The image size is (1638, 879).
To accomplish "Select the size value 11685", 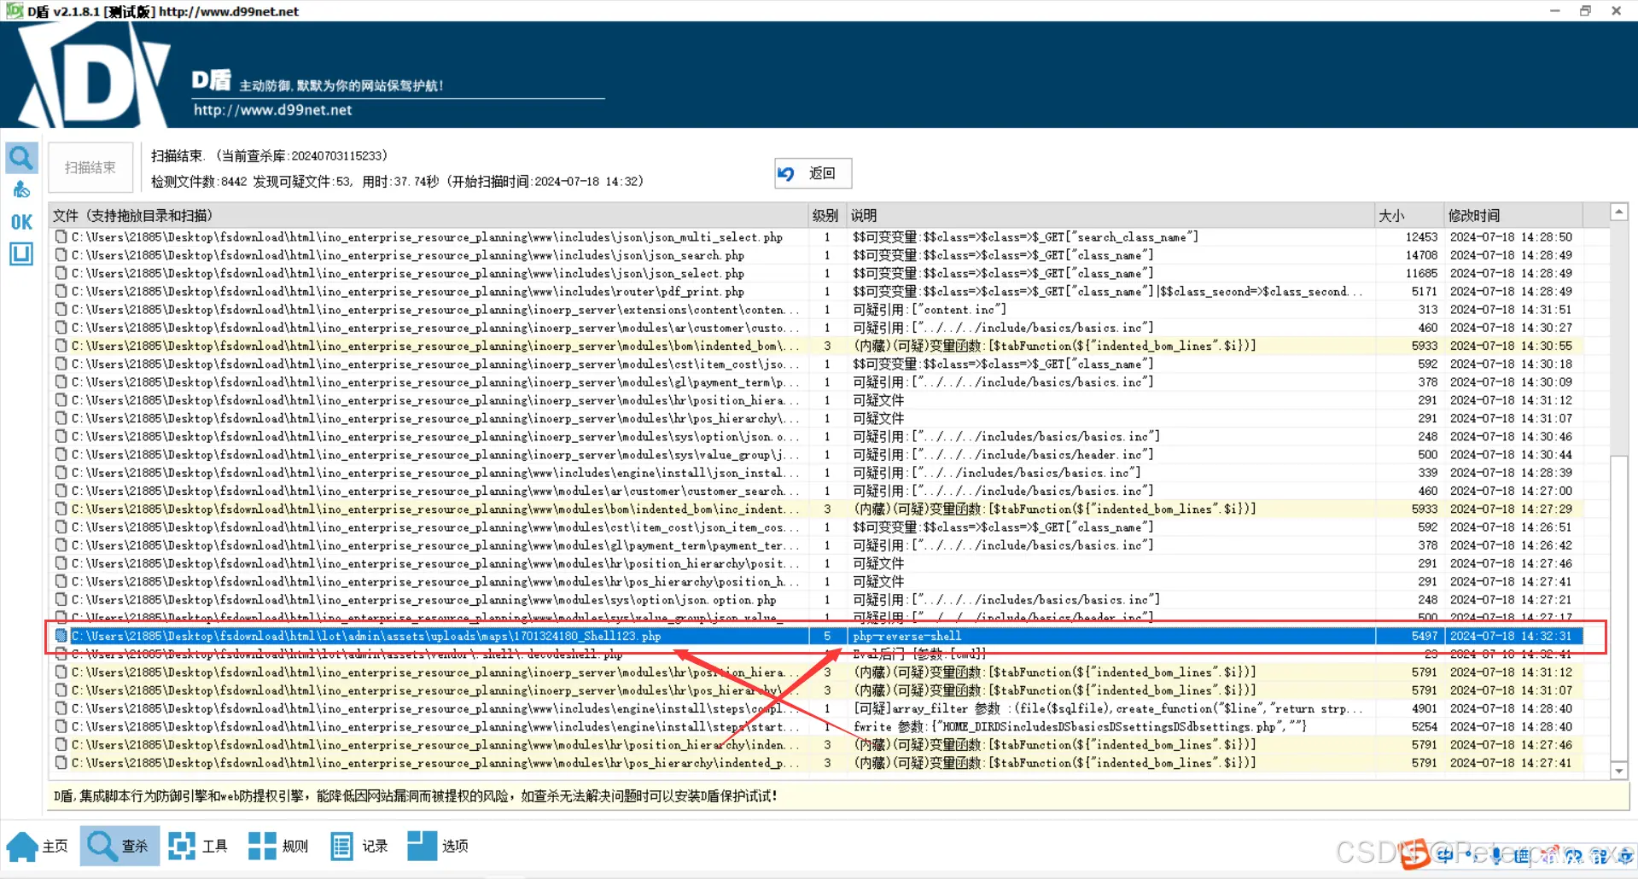I will [x=1421, y=273].
